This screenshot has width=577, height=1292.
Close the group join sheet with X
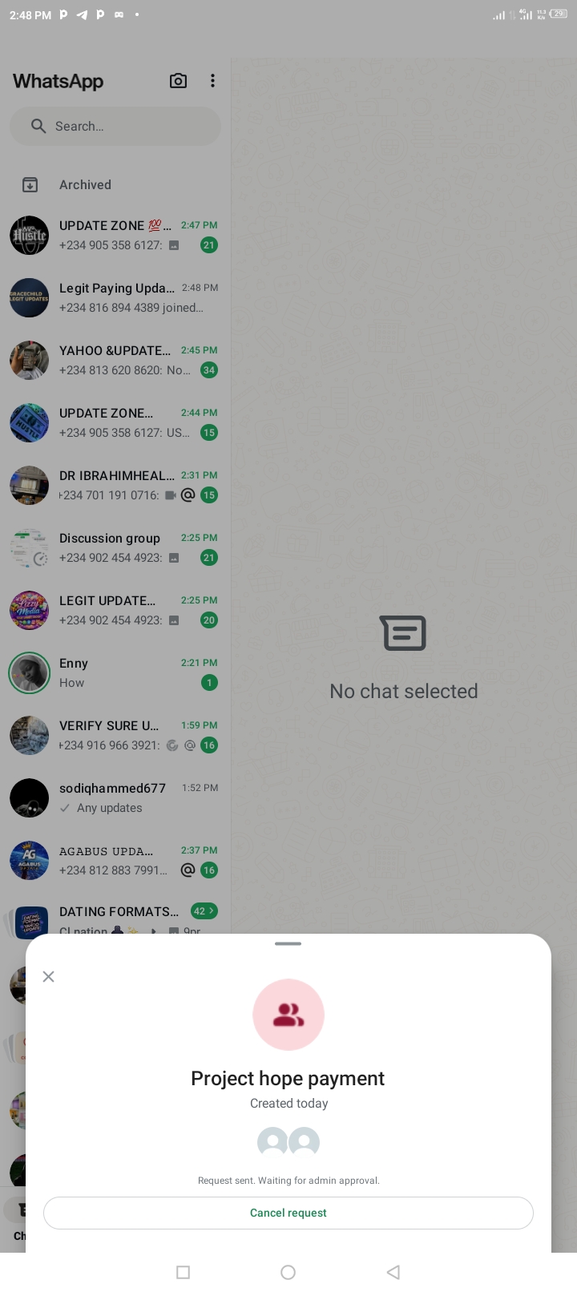[48, 976]
